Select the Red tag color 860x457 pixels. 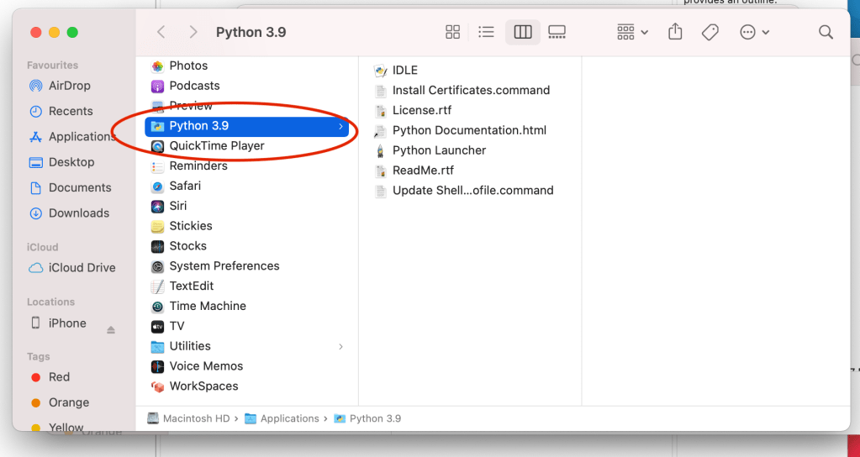(x=59, y=377)
